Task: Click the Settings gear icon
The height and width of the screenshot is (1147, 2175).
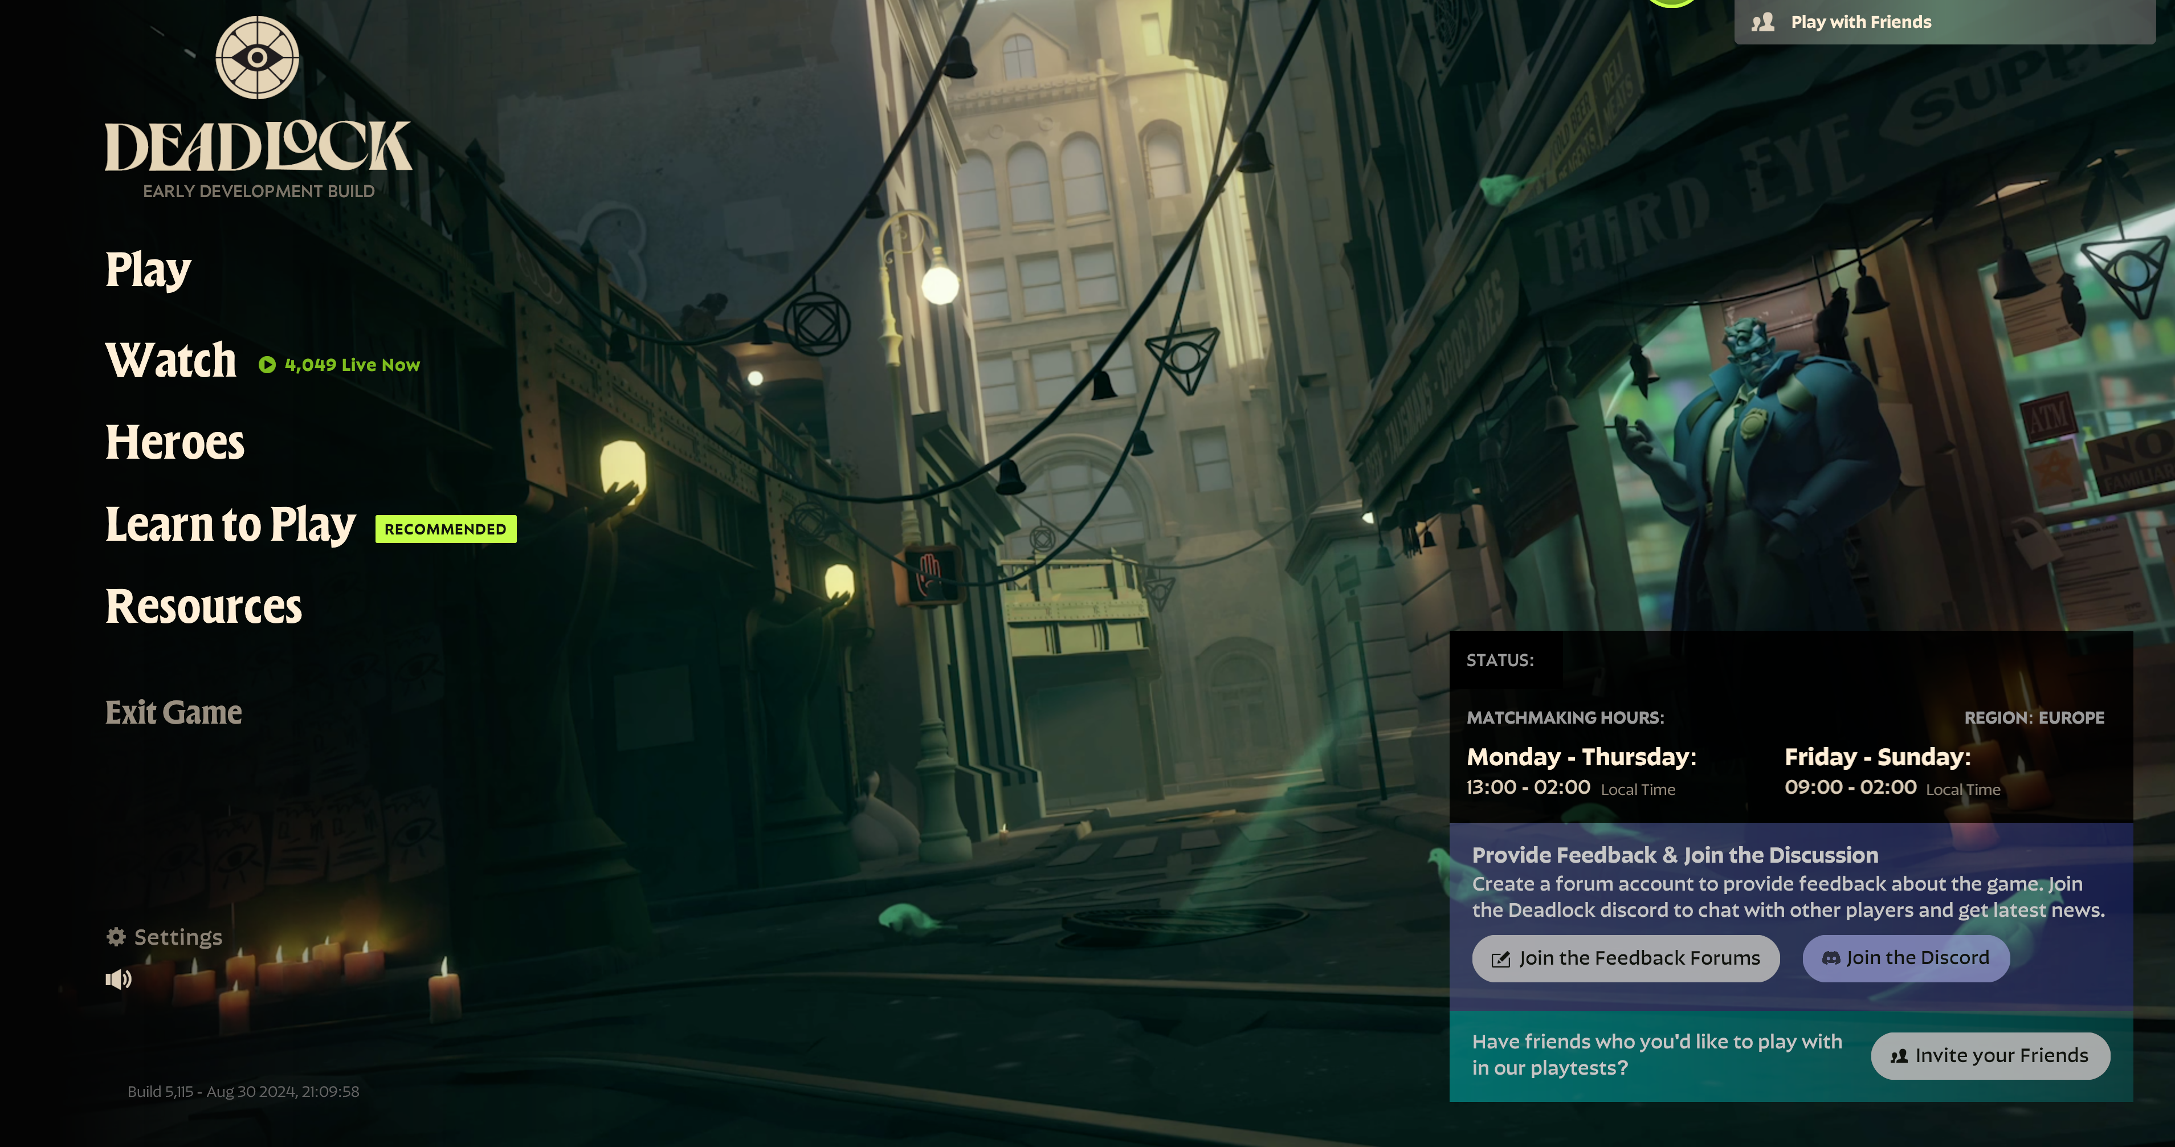Action: 116,936
